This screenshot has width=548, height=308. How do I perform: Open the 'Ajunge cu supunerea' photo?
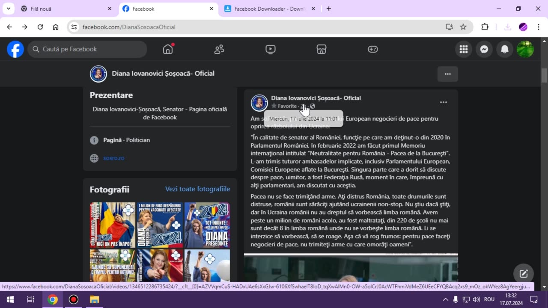[x=113, y=265]
